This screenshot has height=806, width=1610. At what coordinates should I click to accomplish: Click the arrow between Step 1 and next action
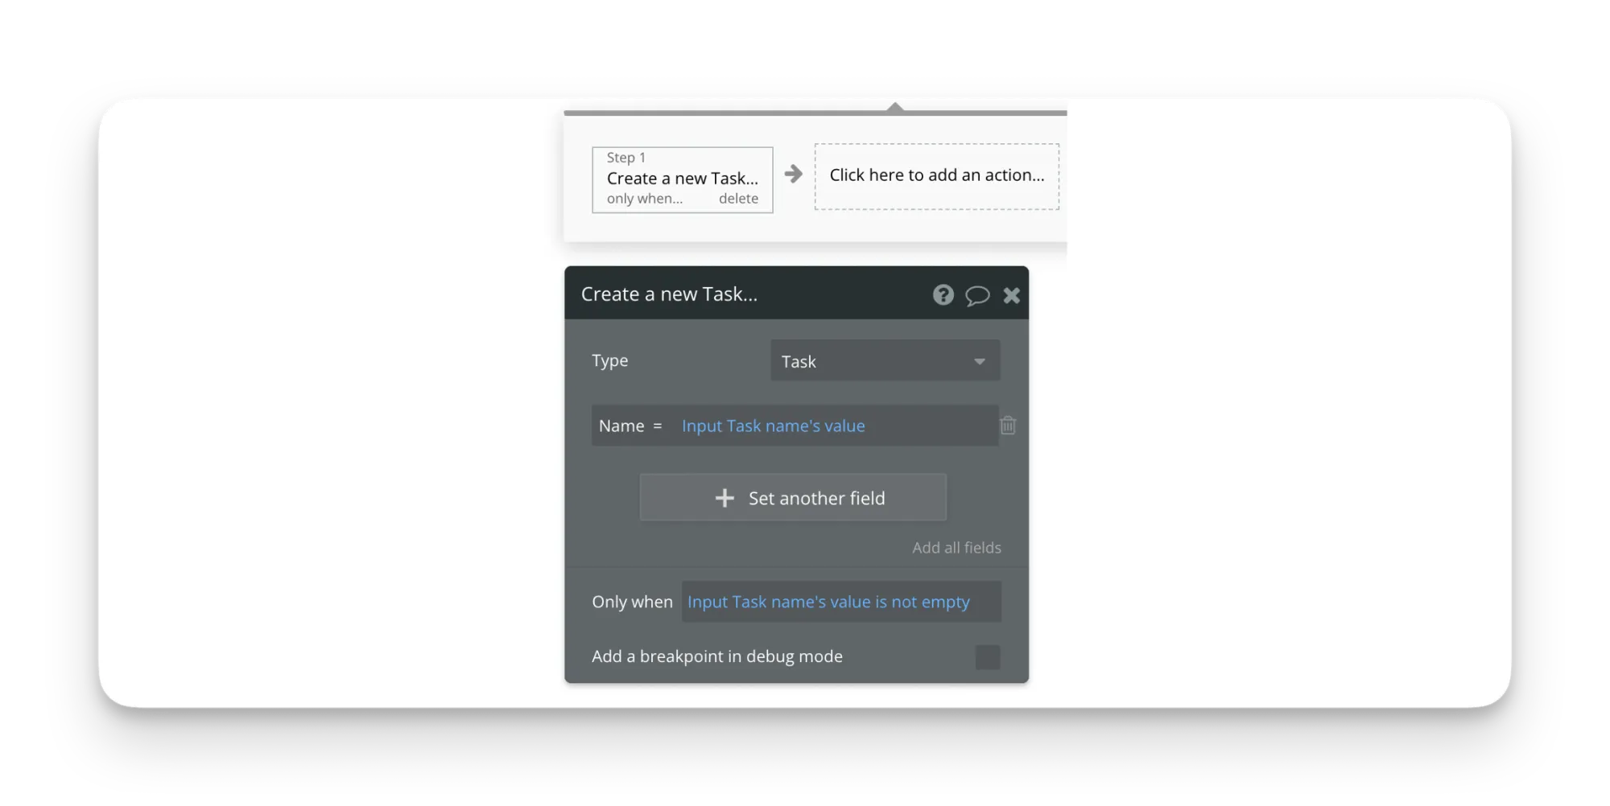[x=794, y=175]
